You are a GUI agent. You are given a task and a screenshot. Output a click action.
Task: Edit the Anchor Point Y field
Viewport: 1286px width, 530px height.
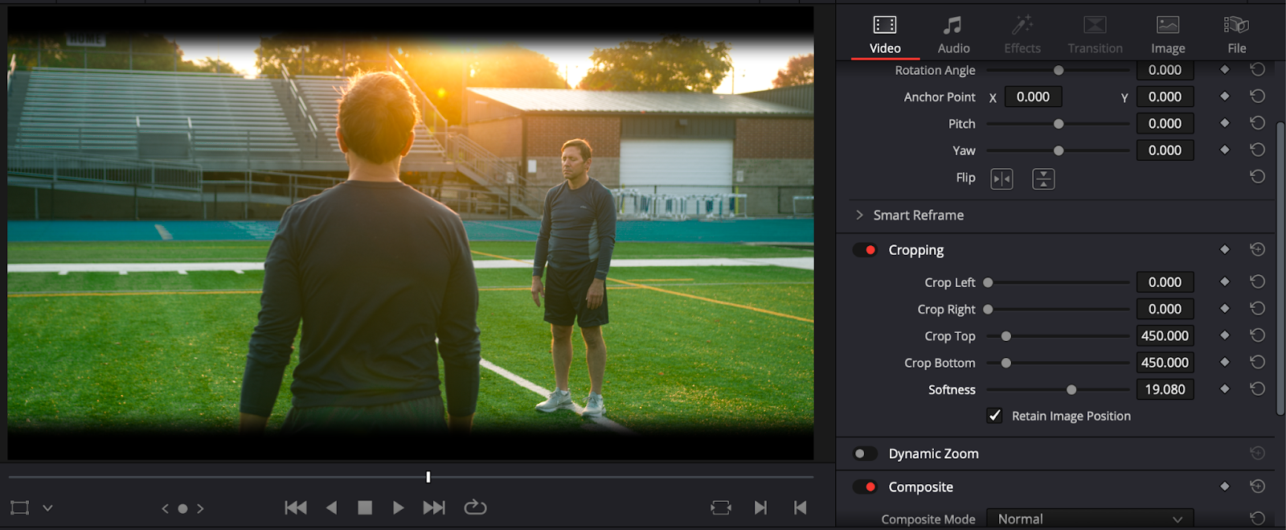tap(1165, 97)
